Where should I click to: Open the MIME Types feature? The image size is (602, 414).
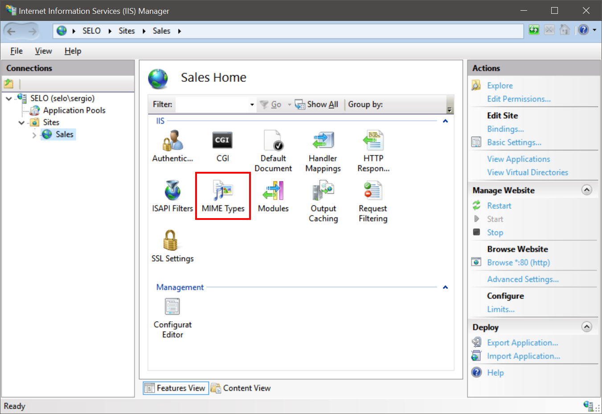coord(223,196)
